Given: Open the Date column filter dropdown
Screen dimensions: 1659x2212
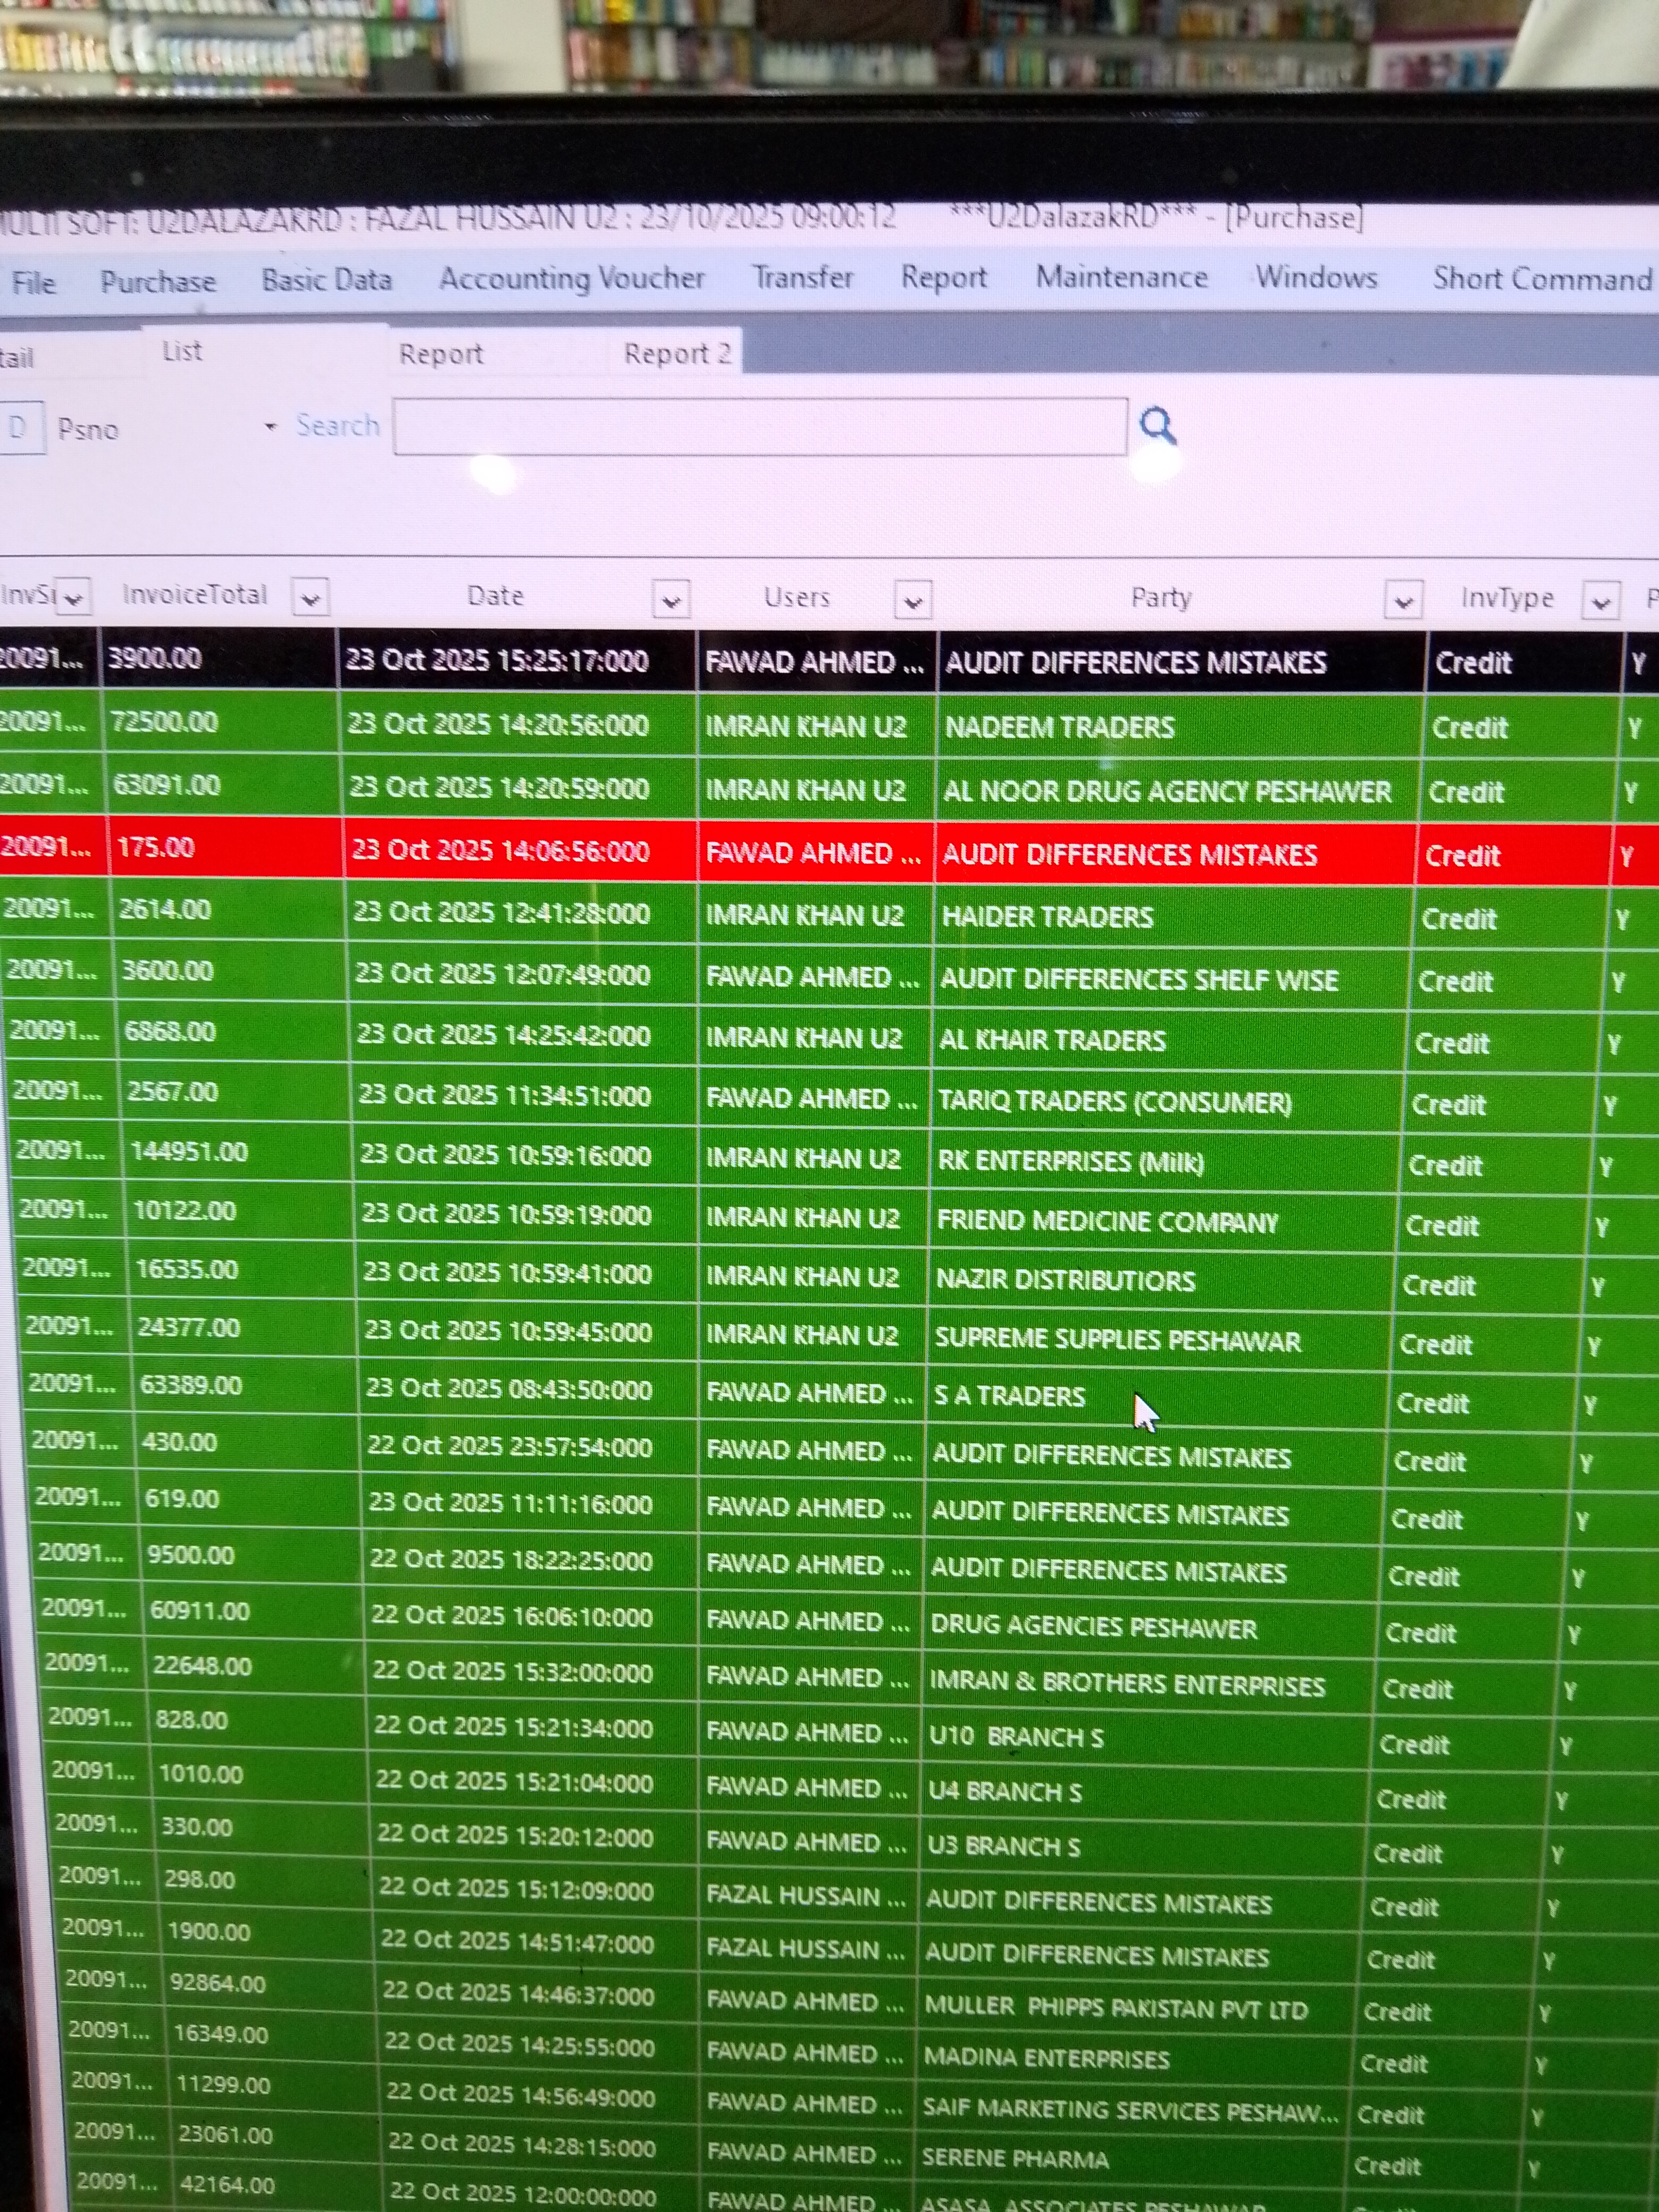Looking at the screenshot, I should 671,600.
